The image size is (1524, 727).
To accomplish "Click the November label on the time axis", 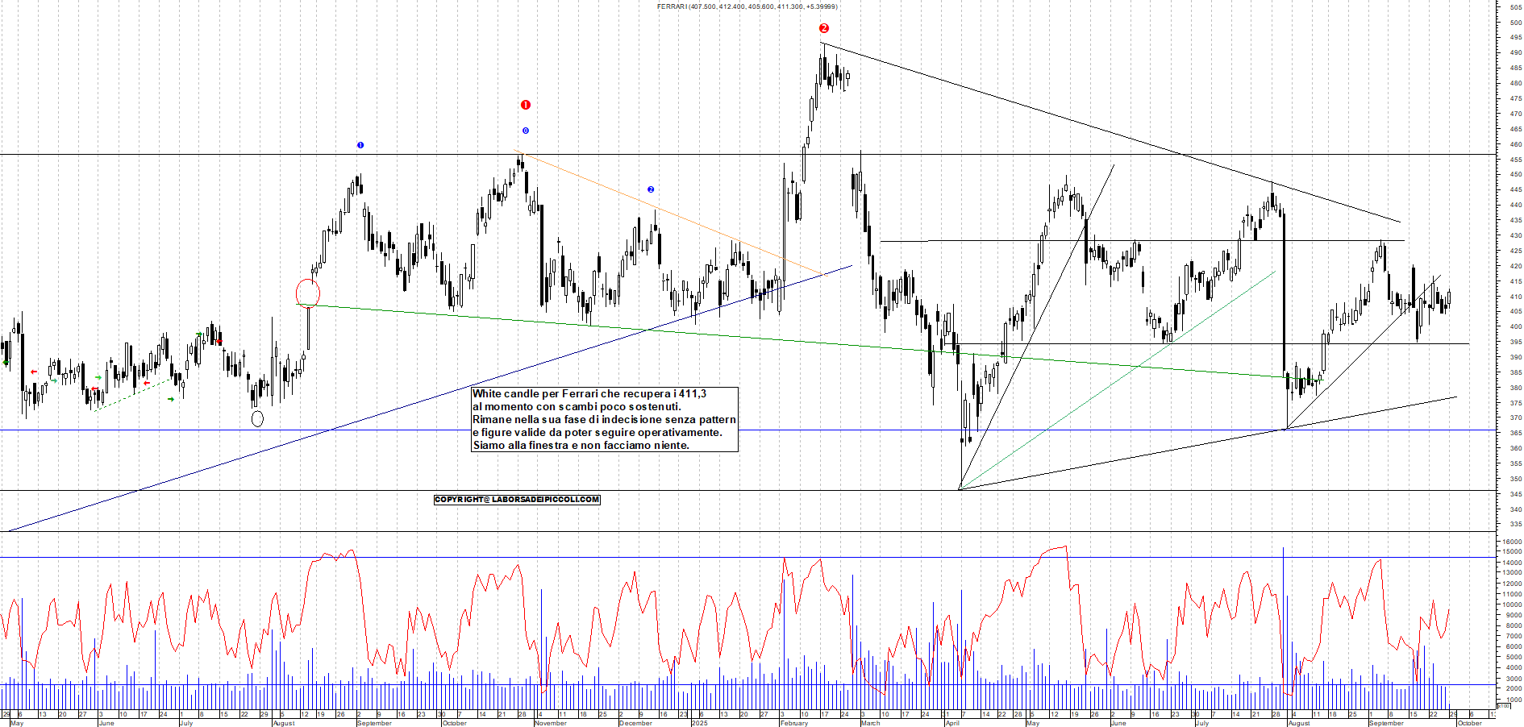I will click(x=550, y=723).
